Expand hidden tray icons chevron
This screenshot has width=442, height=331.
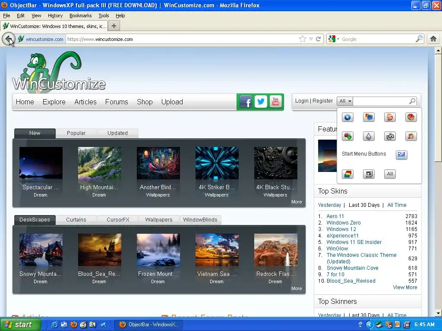[x=369, y=325]
